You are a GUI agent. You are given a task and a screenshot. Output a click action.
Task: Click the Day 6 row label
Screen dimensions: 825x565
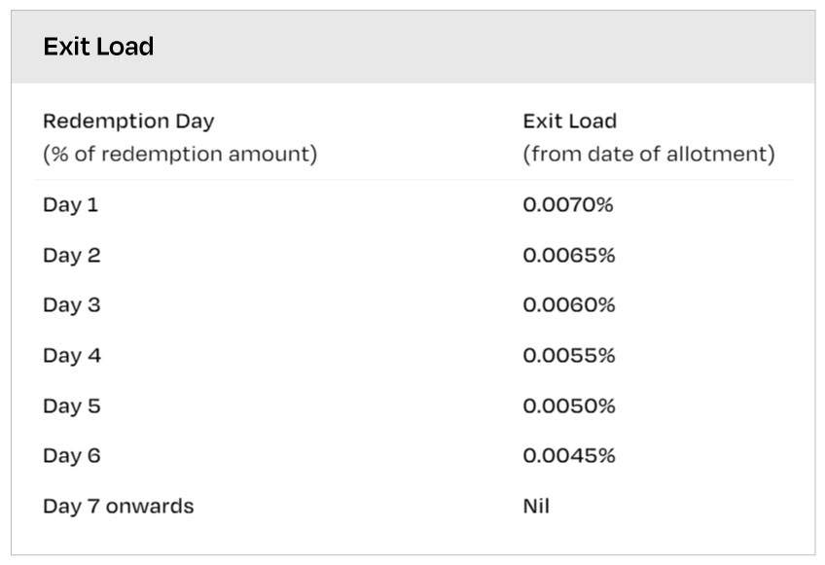(x=71, y=456)
